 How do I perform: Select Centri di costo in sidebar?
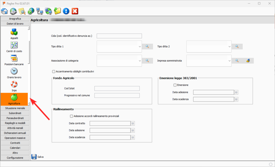click(x=14, y=45)
